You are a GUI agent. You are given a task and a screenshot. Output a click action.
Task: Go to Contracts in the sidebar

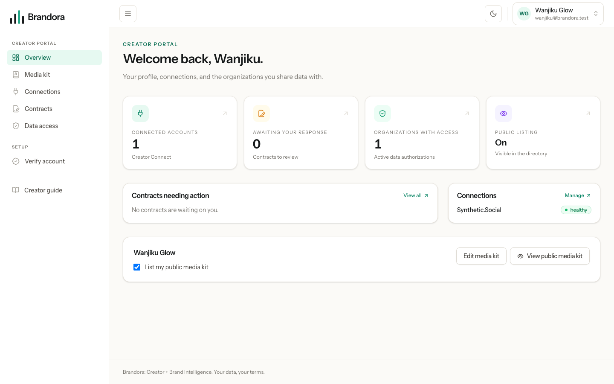click(x=54, y=109)
